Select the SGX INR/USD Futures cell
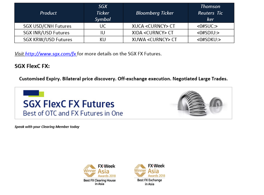The image size is (264, 195). [49, 33]
